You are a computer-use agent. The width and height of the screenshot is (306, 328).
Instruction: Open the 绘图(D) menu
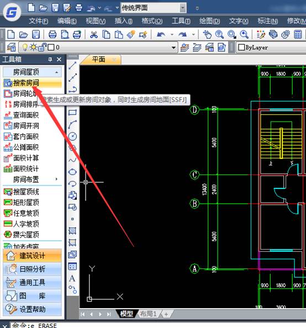pos(209,21)
